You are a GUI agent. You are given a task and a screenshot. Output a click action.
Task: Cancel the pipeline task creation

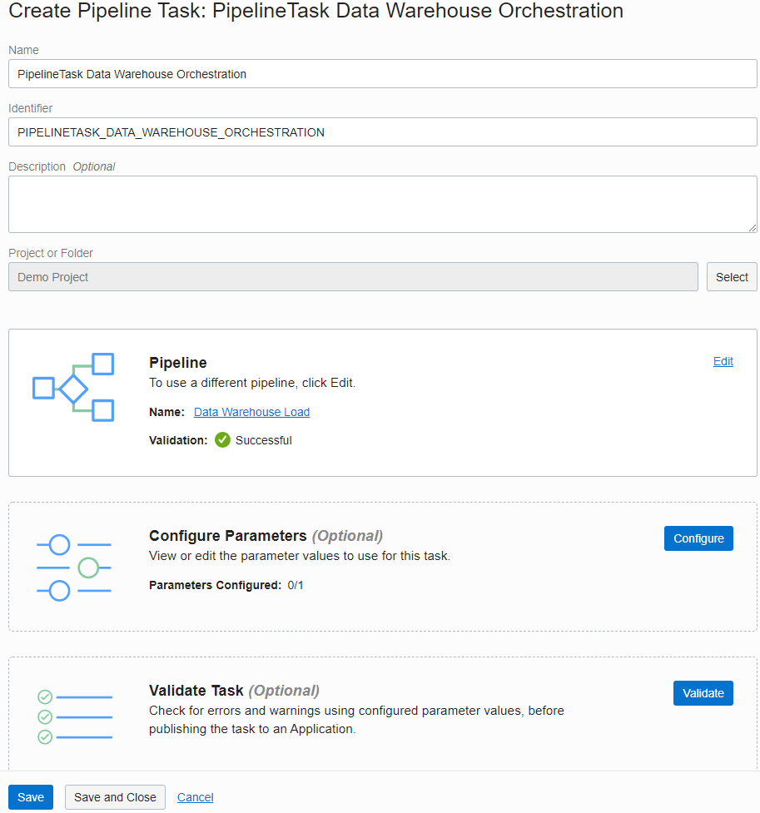(x=195, y=796)
